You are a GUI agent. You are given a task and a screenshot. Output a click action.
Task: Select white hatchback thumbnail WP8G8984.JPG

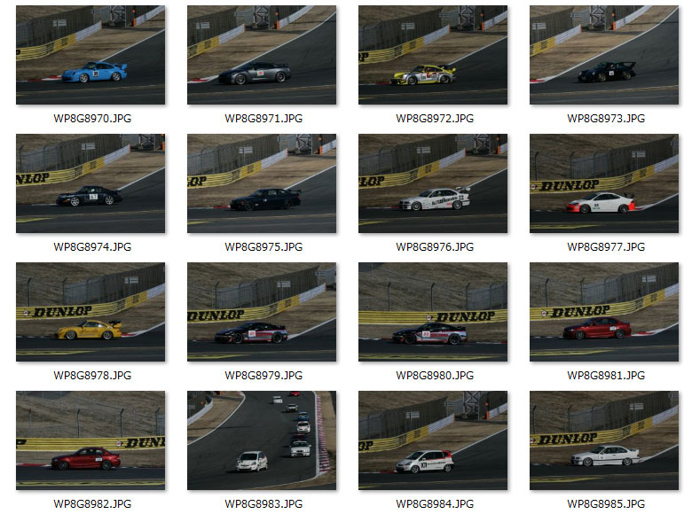point(433,440)
